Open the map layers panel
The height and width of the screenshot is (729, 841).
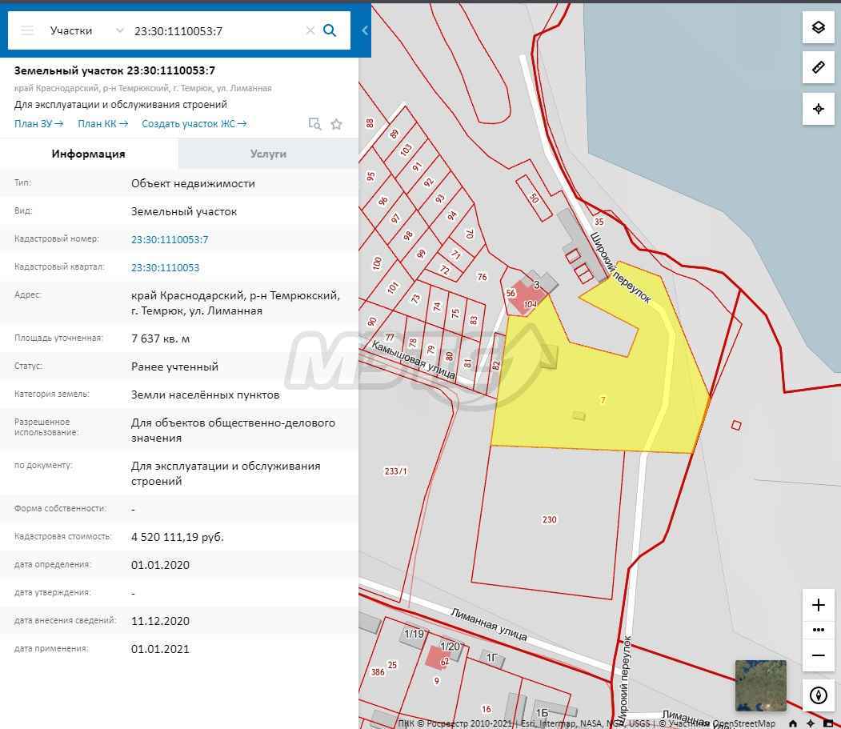[x=818, y=27]
